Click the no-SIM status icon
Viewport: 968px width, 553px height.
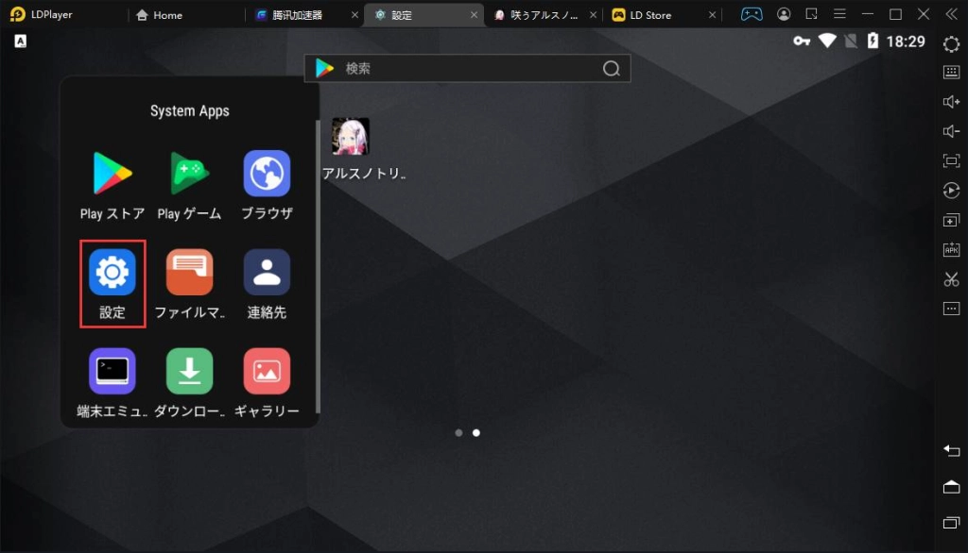click(851, 42)
